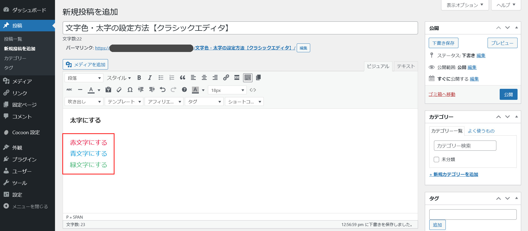Open the 段落 format dropdown
This screenshot has height=231, width=528.
click(84, 78)
